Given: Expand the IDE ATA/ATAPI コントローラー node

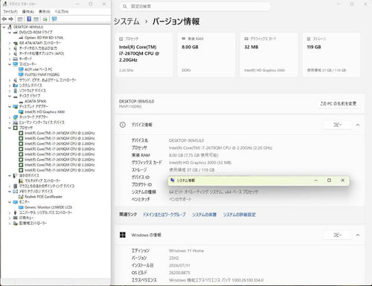Looking at the screenshot, I should [10, 43].
